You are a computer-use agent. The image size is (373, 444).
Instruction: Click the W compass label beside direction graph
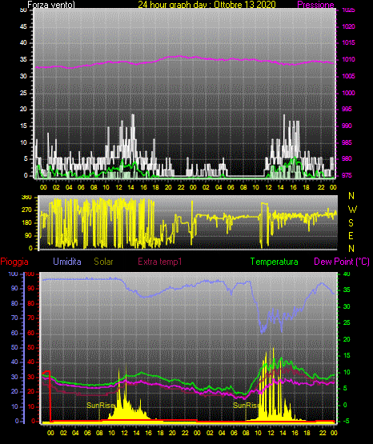click(x=352, y=210)
